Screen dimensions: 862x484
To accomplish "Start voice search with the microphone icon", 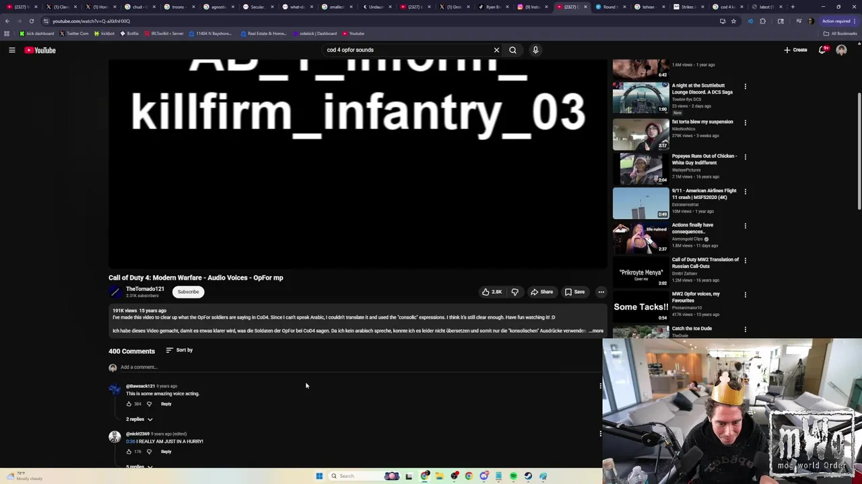I will pos(535,50).
